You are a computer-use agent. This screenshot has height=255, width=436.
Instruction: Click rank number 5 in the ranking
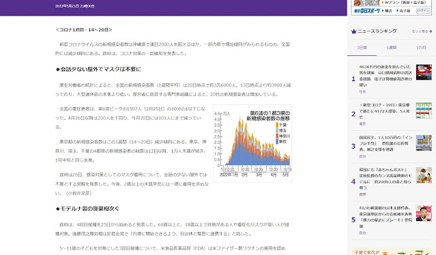pyautogui.click(x=353, y=220)
